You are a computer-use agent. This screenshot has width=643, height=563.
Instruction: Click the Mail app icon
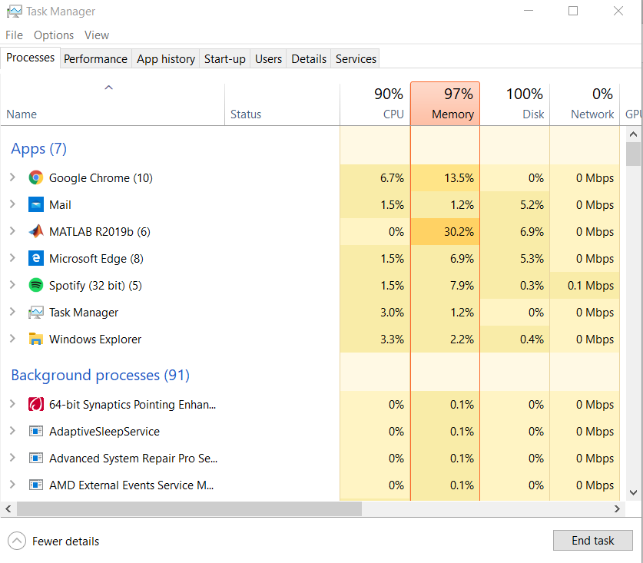(35, 205)
